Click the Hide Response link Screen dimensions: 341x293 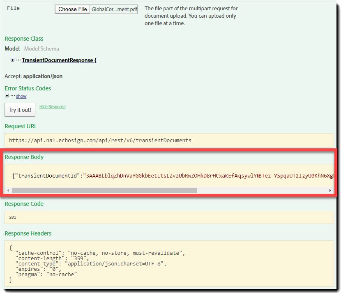[x=53, y=106]
